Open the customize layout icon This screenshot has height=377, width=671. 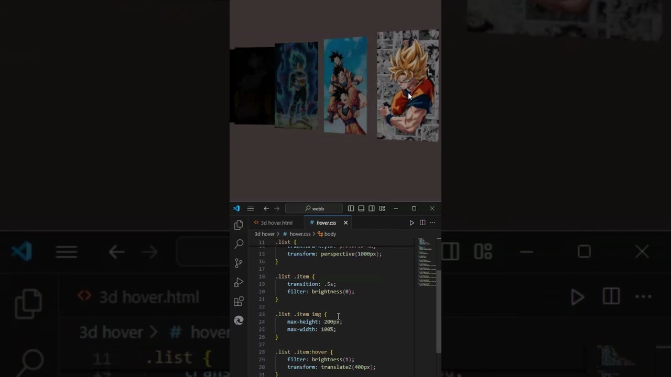(382, 208)
